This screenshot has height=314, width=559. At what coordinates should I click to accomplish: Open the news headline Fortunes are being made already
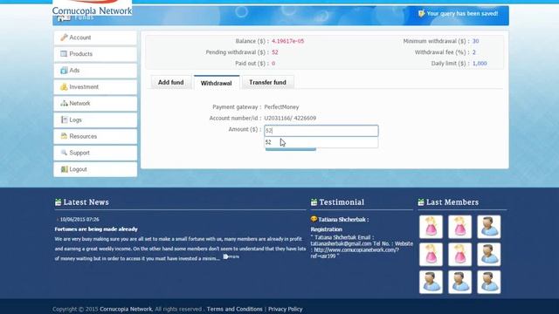[x=96, y=229]
